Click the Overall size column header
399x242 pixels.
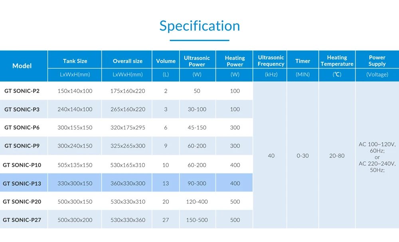pyautogui.click(x=128, y=61)
